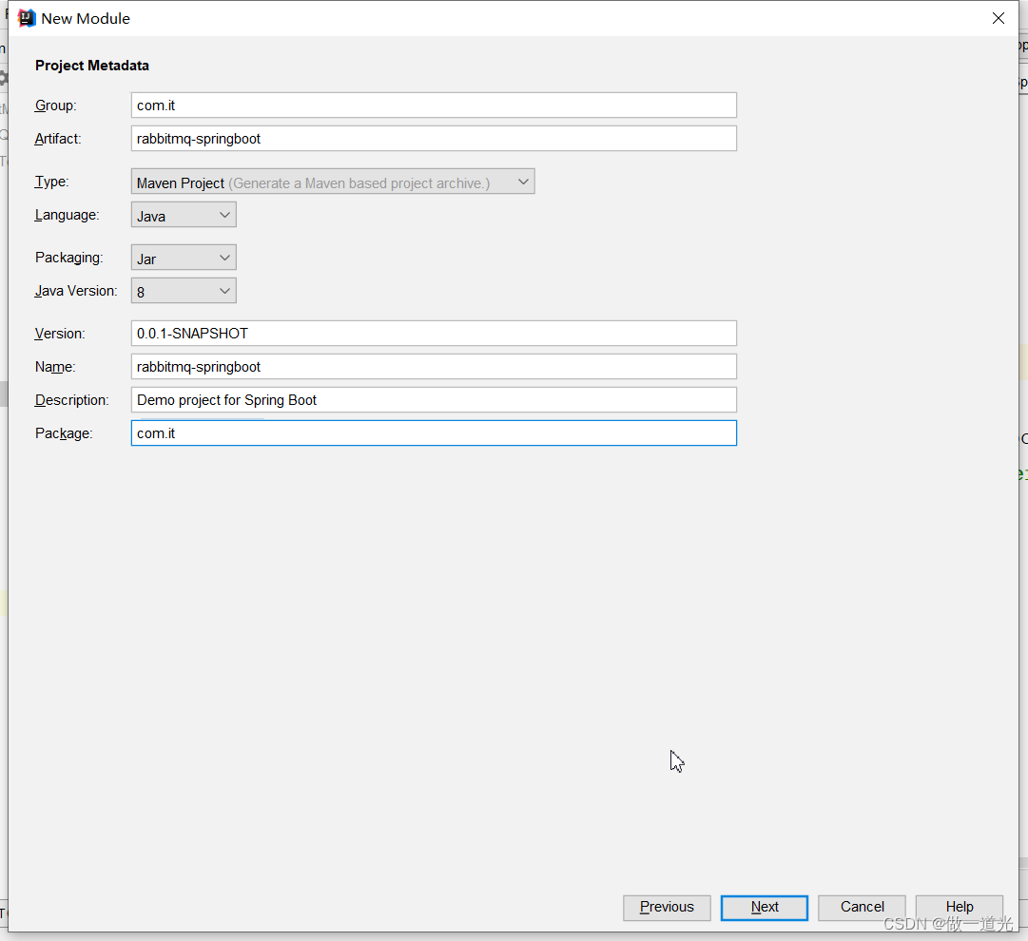The width and height of the screenshot is (1028, 941).
Task: Click the Package field containing com.it
Action: [x=434, y=432]
